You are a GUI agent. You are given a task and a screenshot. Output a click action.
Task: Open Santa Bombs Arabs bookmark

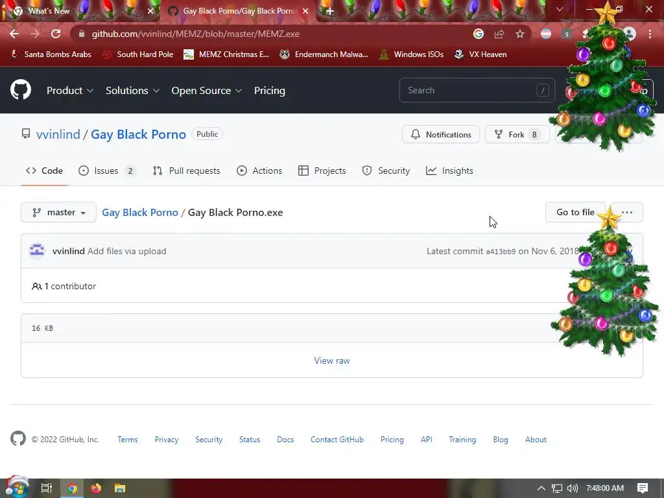click(x=51, y=54)
